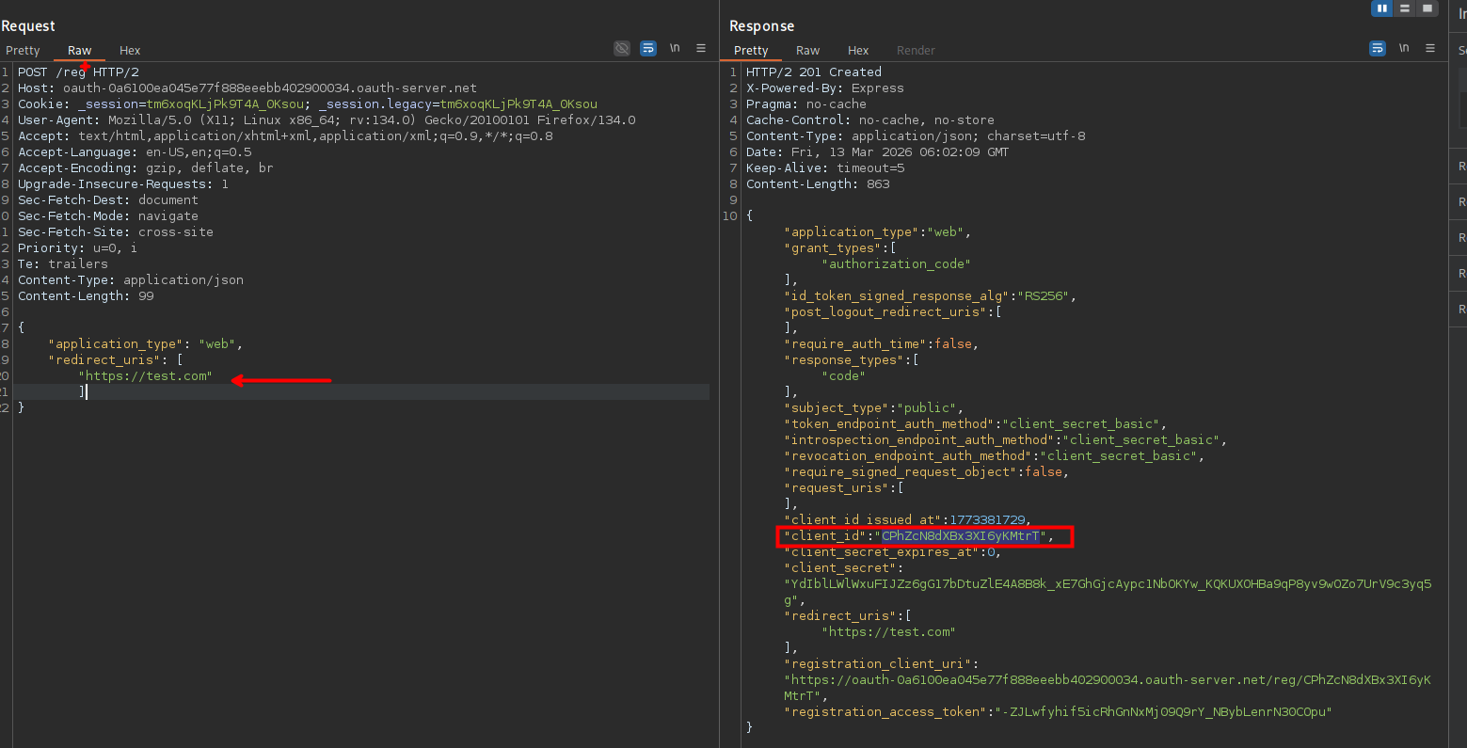Select Raw tab in Request panel
The image size is (1467, 748).
(x=79, y=51)
